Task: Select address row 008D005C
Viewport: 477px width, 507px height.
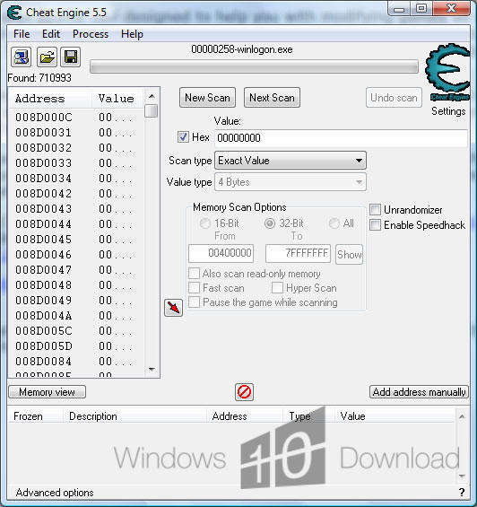Action: point(75,331)
